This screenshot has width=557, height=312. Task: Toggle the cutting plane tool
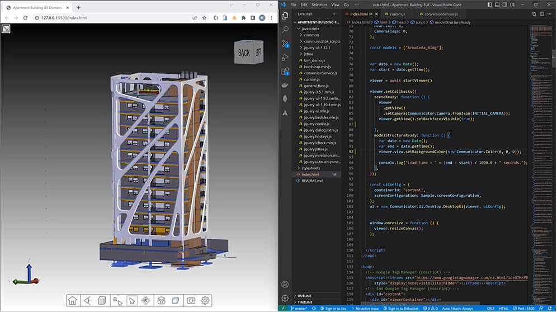pos(176,301)
